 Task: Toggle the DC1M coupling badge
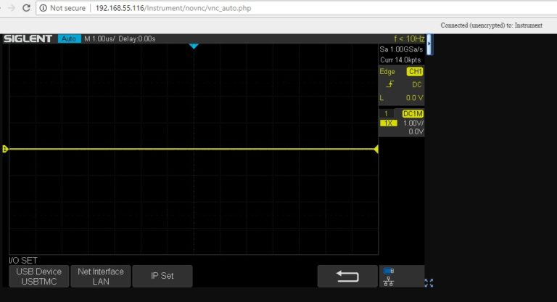(x=413, y=114)
